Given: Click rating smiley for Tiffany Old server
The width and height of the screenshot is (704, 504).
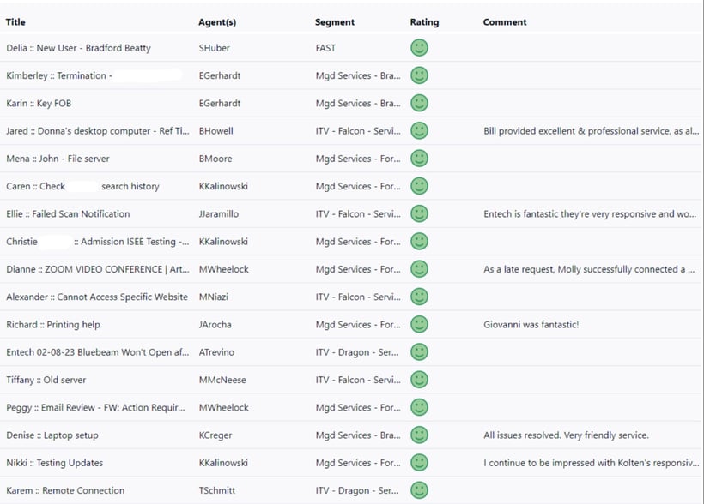Looking at the screenshot, I should pos(419,380).
